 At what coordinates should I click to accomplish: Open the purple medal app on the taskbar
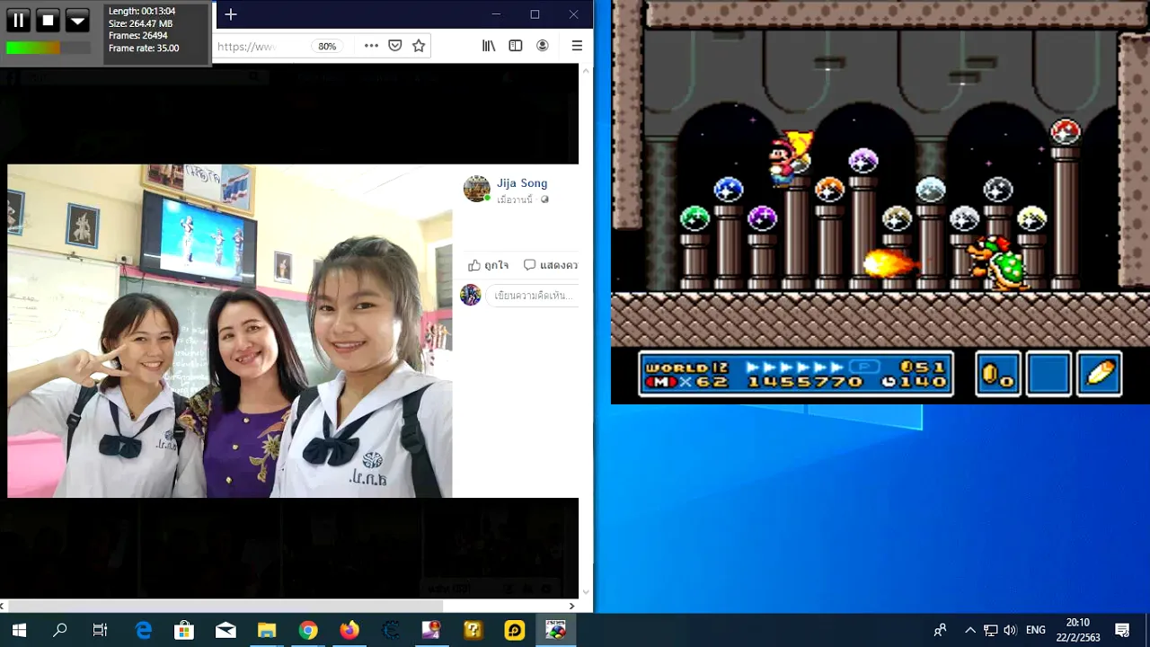click(x=432, y=630)
